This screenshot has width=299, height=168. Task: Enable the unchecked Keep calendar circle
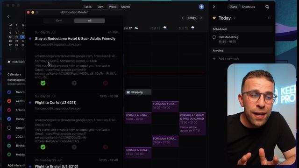(9, 128)
